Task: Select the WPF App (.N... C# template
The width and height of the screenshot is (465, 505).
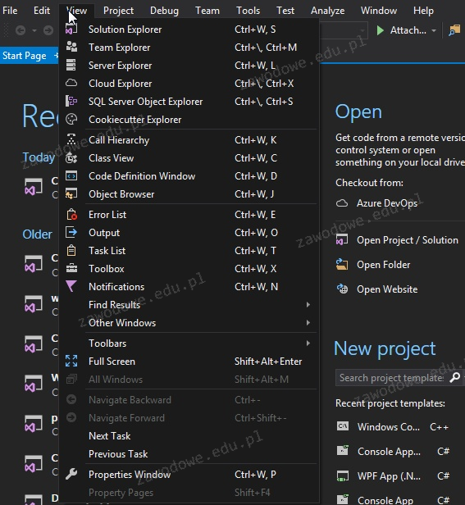Action: click(393, 475)
